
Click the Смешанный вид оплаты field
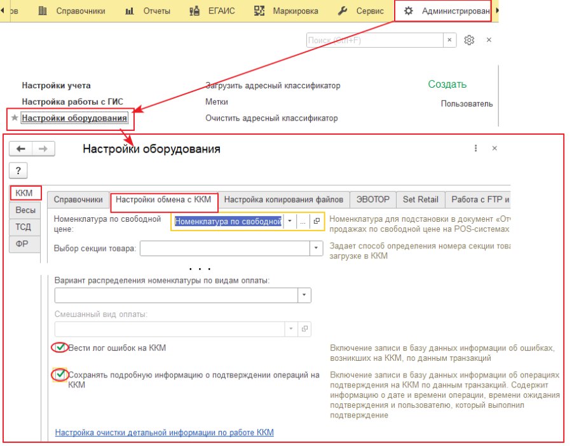[170, 329]
